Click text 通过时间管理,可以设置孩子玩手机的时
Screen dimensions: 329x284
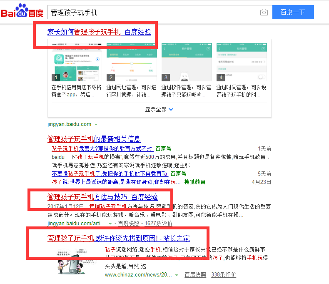coord(241,91)
